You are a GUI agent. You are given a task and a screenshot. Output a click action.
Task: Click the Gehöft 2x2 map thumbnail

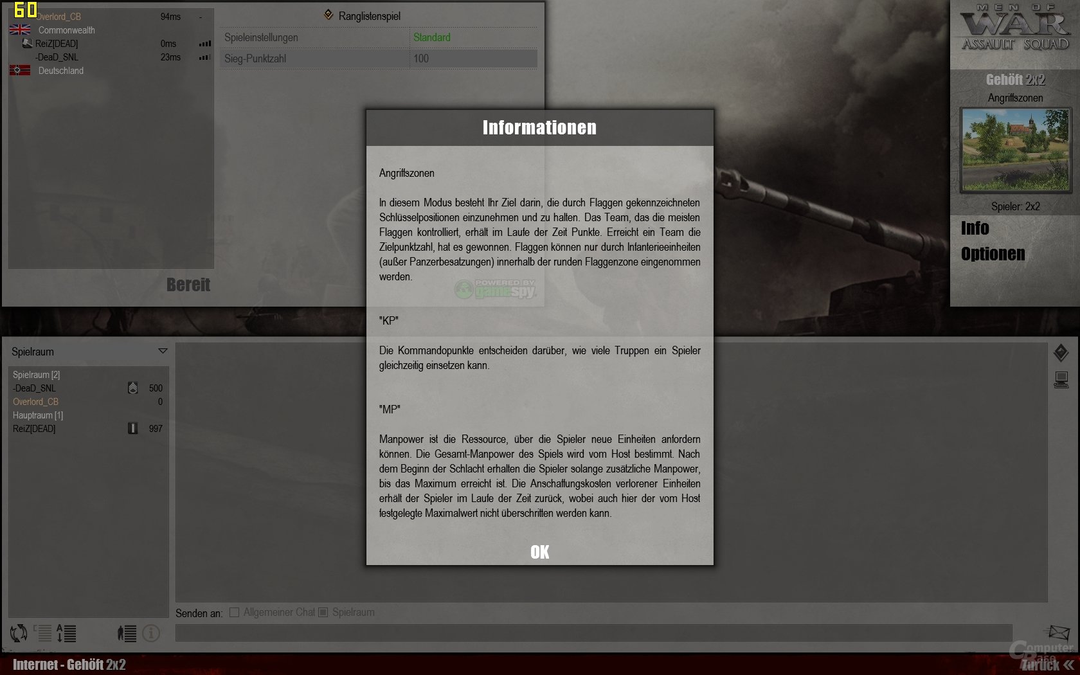click(x=1016, y=150)
